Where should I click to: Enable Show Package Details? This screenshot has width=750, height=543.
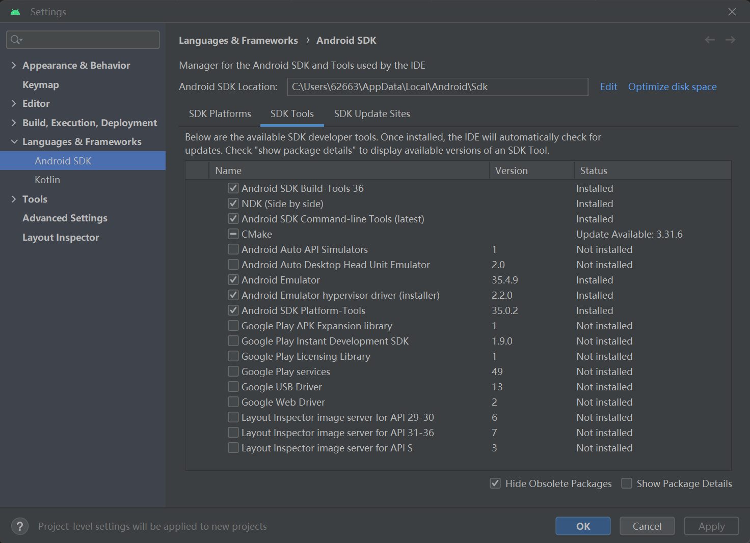tap(627, 483)
